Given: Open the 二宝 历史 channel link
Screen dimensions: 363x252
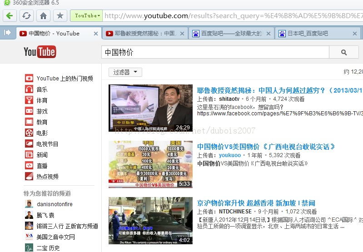Looking at the screenshot, I should point(48,248).
